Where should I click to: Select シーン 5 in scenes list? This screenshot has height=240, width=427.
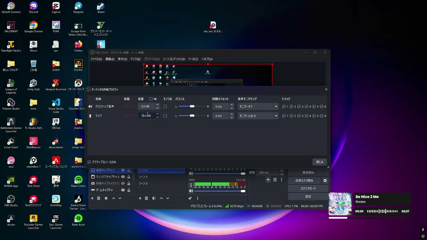click(161, 177)
